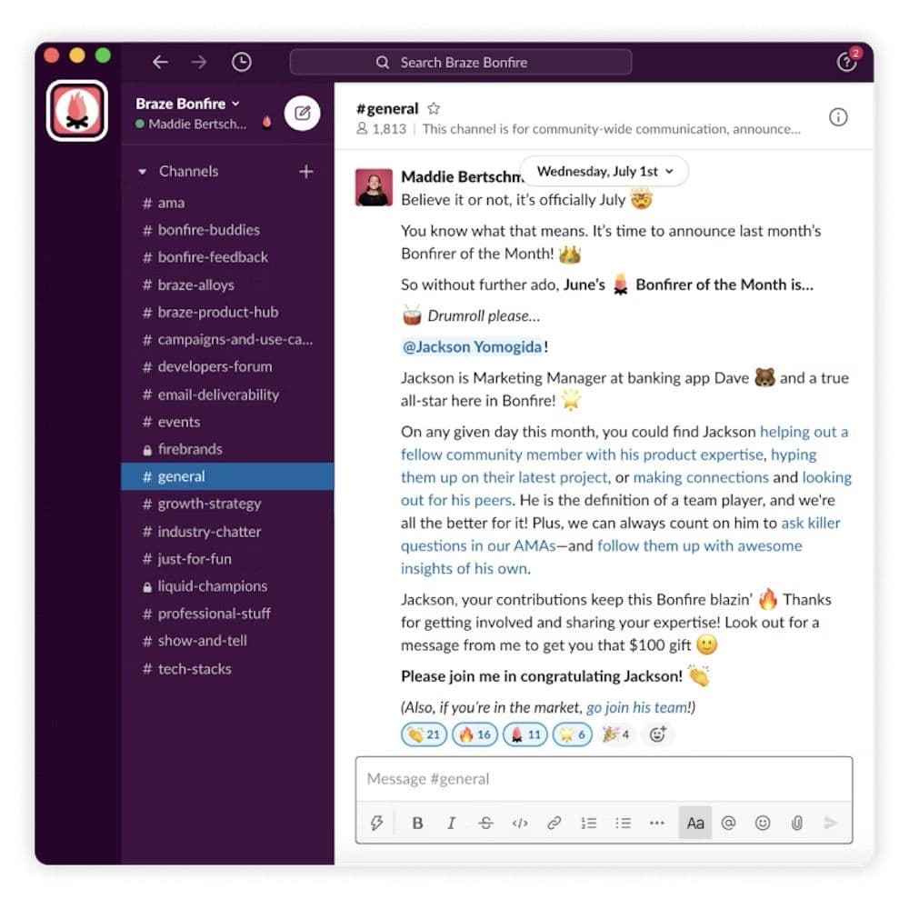Mention someone using the @ icon
909x909 pixels.
click(728, 823)
